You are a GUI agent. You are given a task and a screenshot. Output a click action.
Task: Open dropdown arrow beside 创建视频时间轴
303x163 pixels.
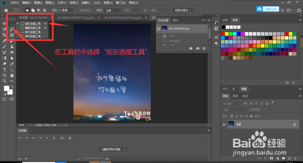126,149
